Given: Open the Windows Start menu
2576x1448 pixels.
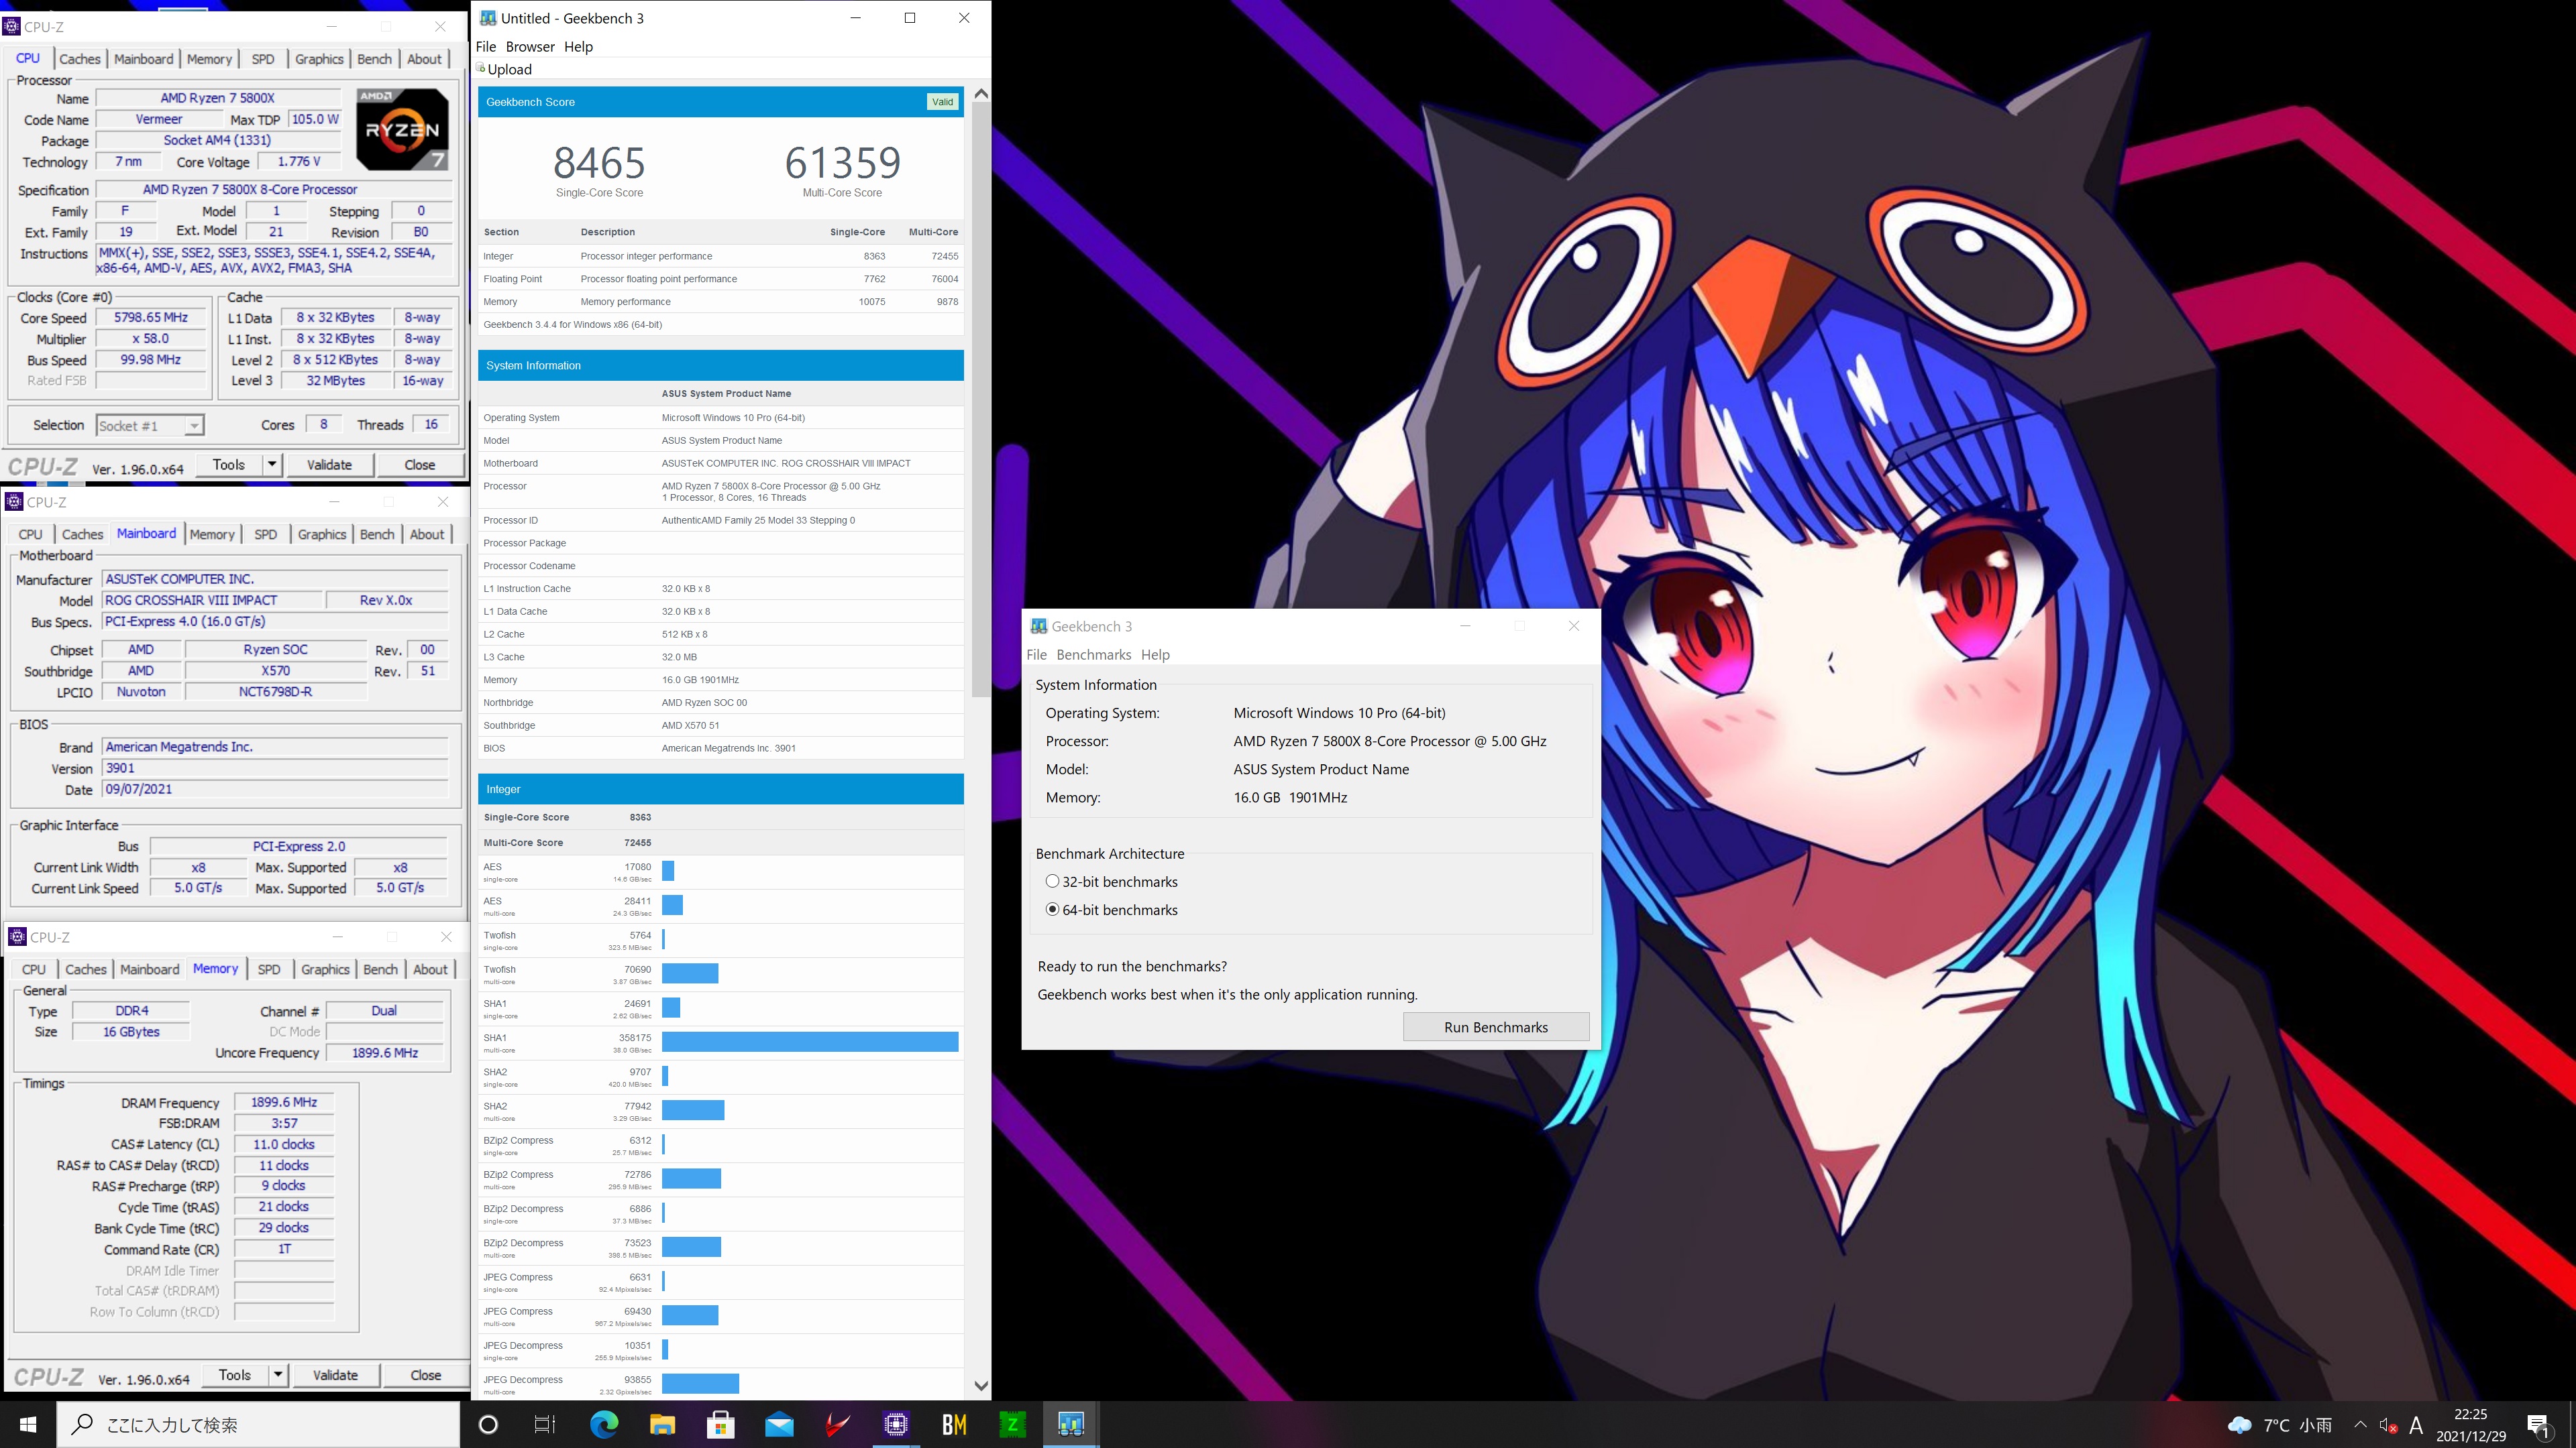Looking at the screenshot, I should 28,1424.
